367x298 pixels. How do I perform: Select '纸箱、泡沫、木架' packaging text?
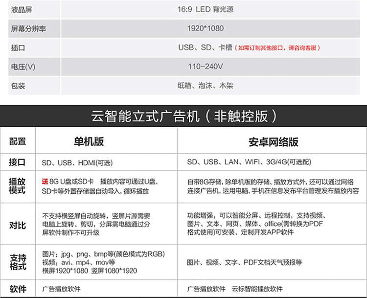click(x=205, y=86)
